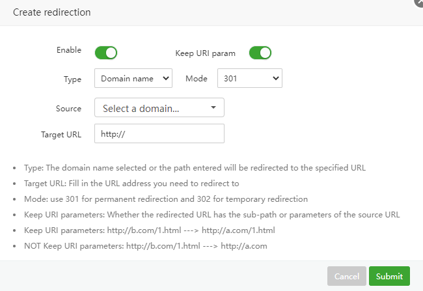This screenshot has width=423, height=291.
Task: Click the 'Keep URI param' label
Action: coord(205,53)
